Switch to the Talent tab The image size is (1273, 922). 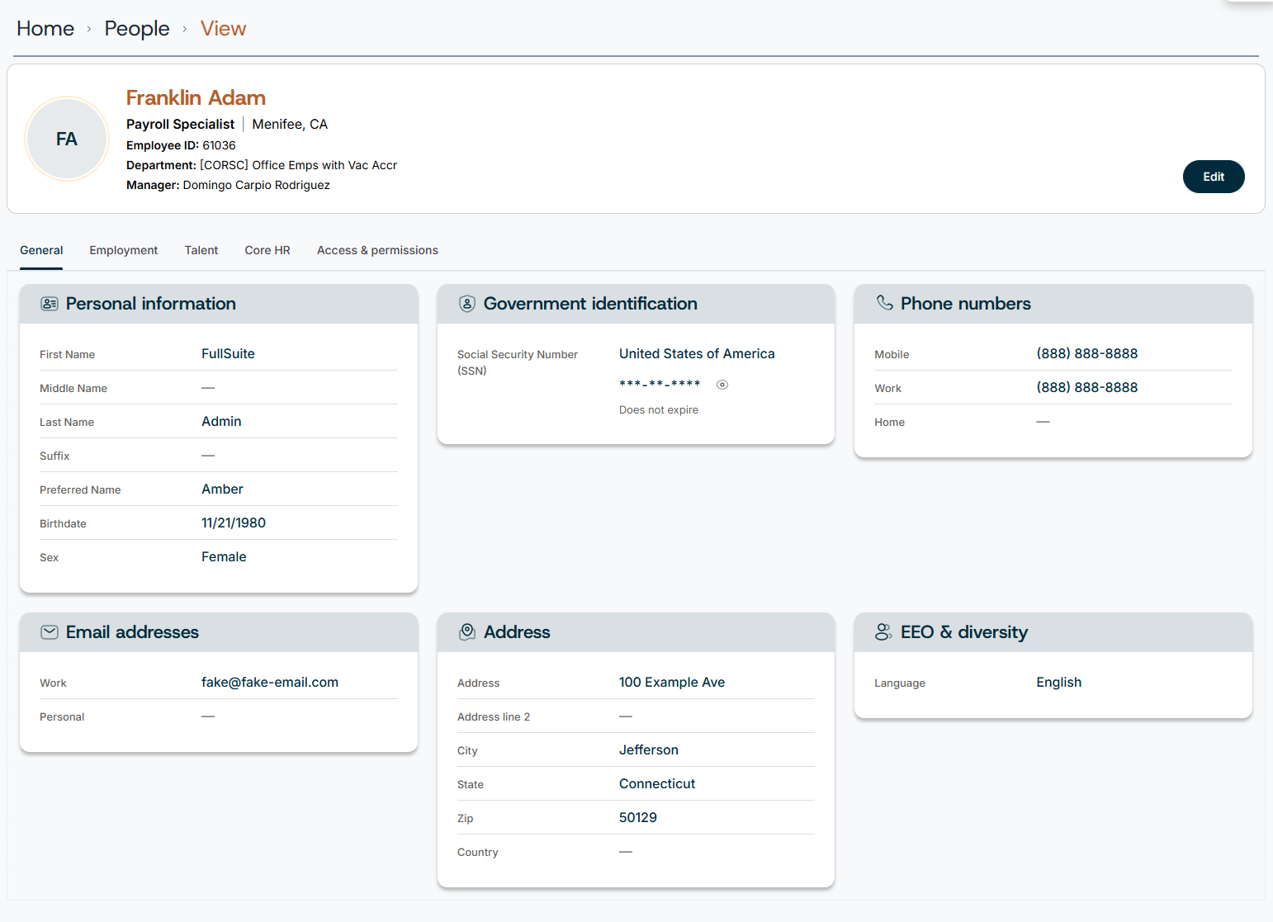coord(201,250)
